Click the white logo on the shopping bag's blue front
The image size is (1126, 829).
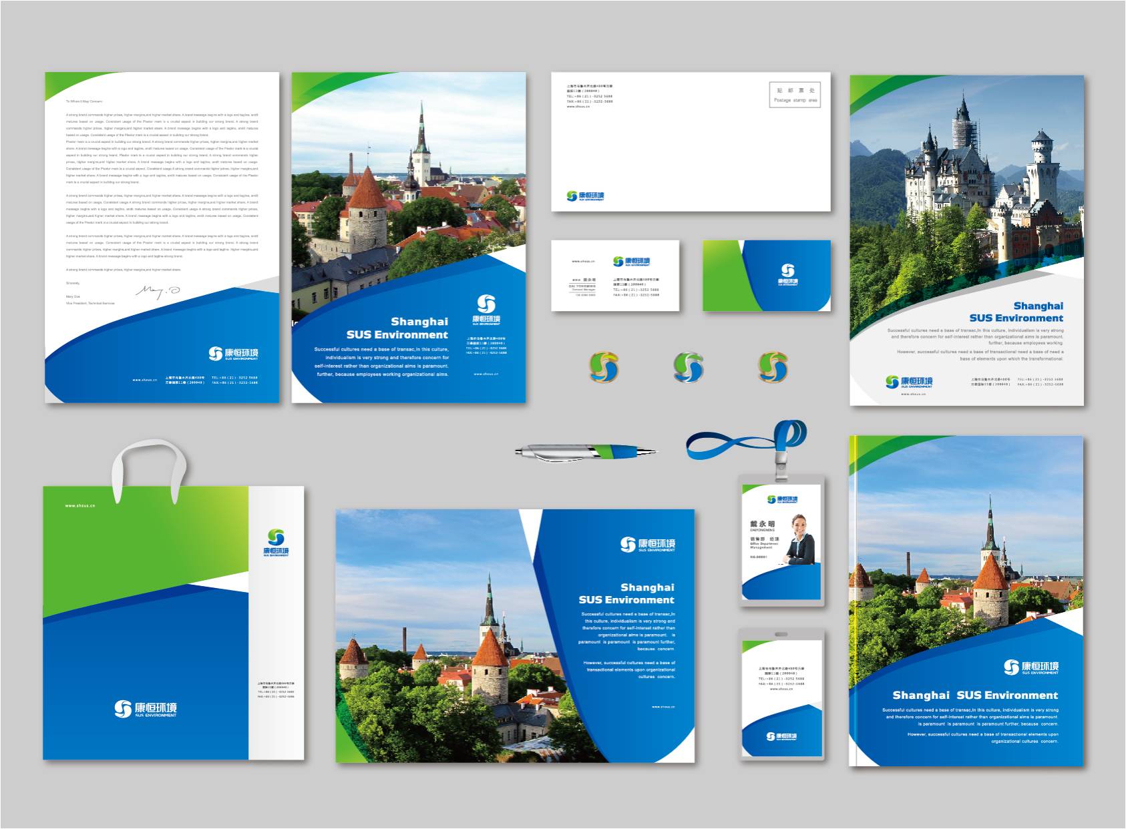click(x=146, y=709)
